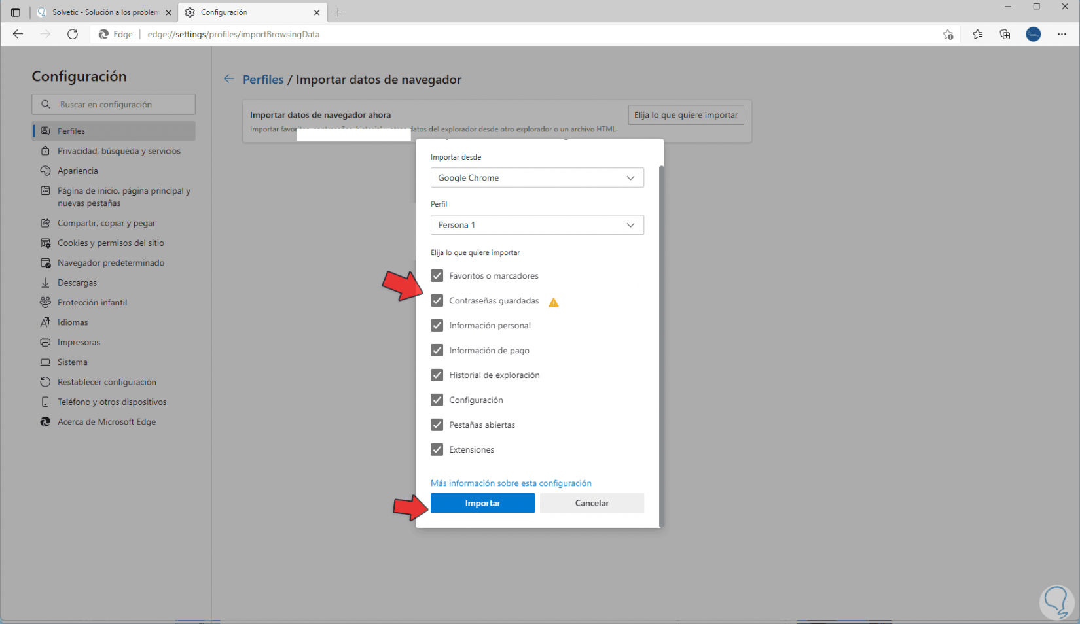Toggle Información de pago checkbox

437,351
